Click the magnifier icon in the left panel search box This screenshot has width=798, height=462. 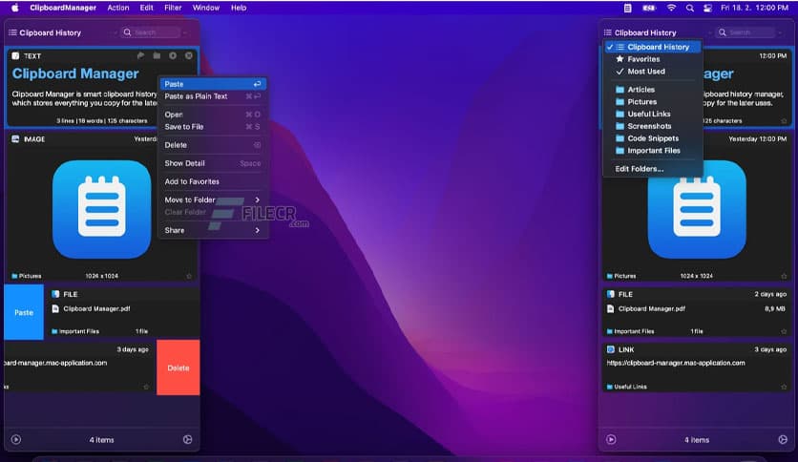pos(127,32)
